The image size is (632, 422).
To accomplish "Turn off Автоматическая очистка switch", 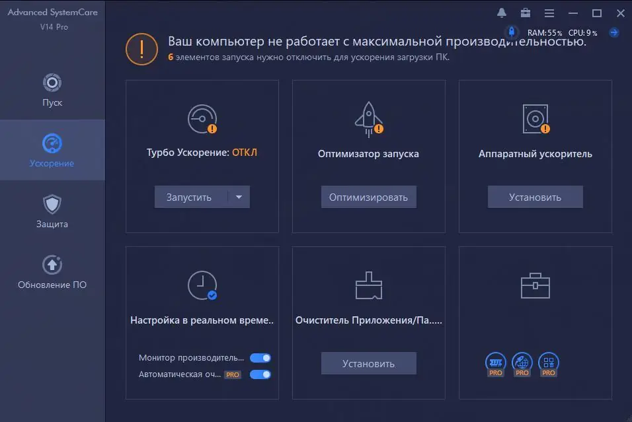I will (x=260, y=374).
